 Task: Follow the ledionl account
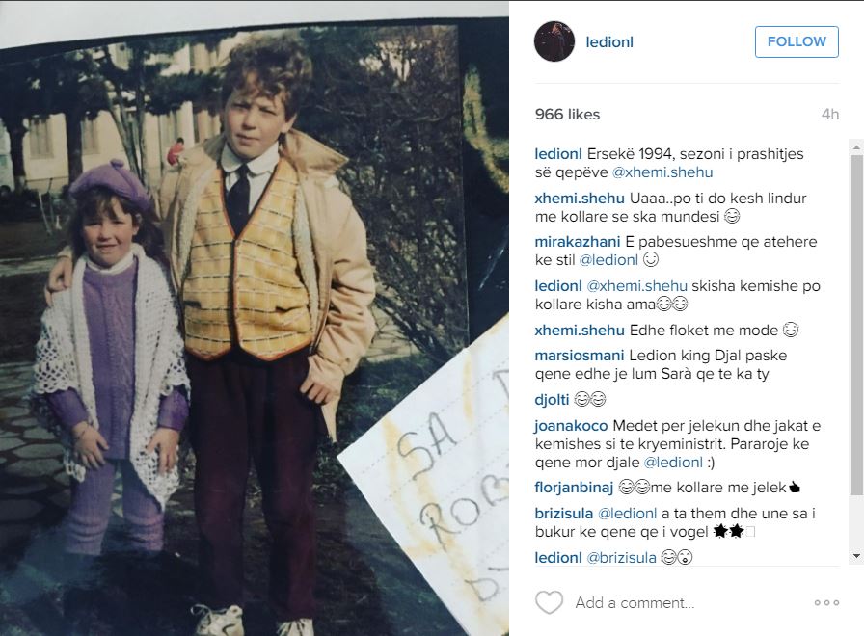(796, 41)
